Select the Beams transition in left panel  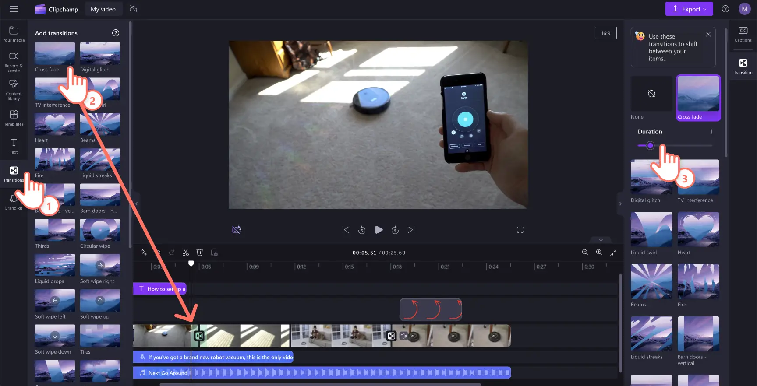100,124
